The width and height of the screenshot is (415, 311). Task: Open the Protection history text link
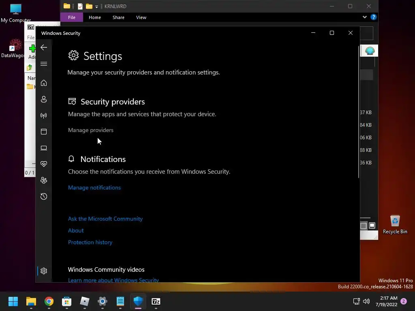(90, 242)
